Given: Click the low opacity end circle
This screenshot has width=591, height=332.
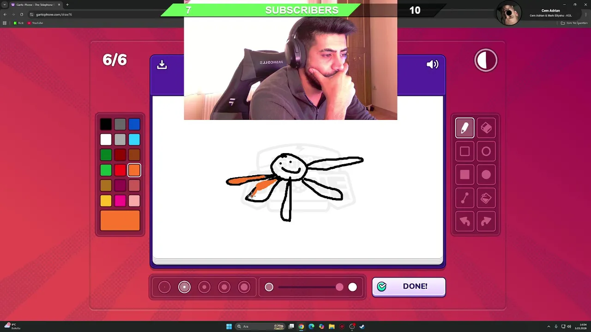Looking at the screenshot, I should tap(269, 287).
